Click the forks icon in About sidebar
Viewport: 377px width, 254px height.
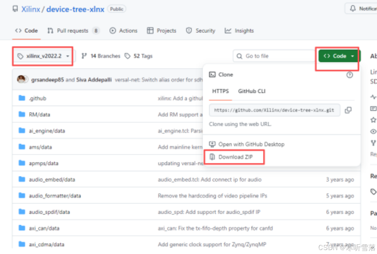(373, 143)
